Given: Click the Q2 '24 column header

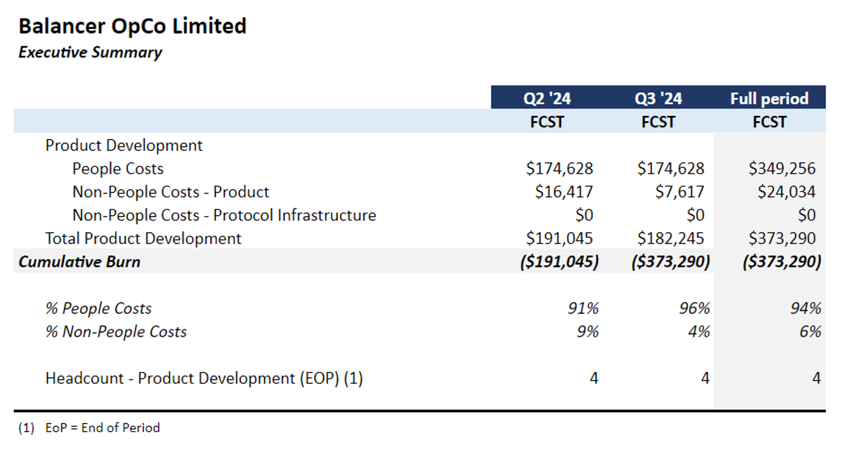Looking at the screenshot, I should (x=546, y=99).
